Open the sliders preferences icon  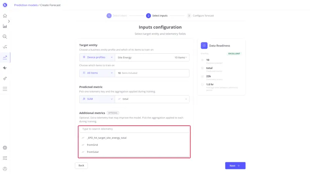pos(5,158)
